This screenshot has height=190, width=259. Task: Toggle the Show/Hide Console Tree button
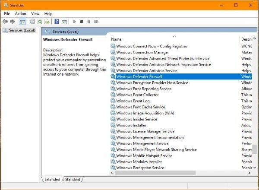click(22, 21)
